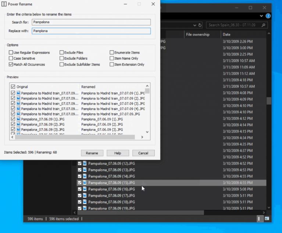Focus the Search for field
The height and width of the screenshot is (233, 282).
tap(91, 22)
